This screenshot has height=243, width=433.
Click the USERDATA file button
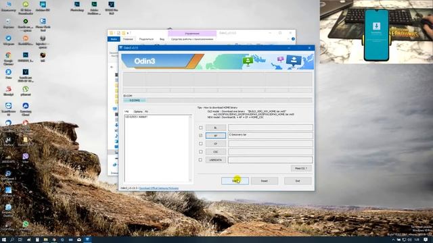click(x=216, y=160)
